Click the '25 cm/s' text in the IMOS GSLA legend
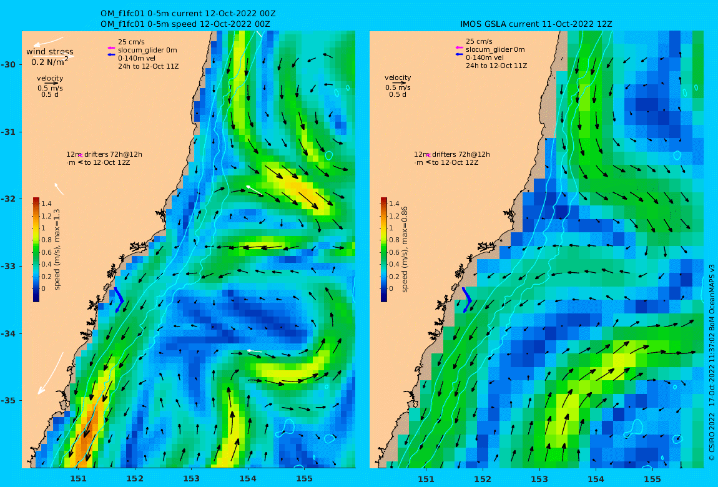Screen dimensions: 718x487 point(479,41)
